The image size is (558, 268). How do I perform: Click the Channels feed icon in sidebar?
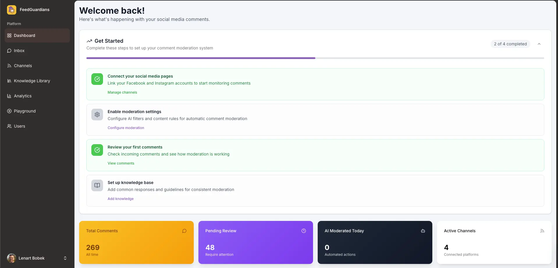(9, 66)
